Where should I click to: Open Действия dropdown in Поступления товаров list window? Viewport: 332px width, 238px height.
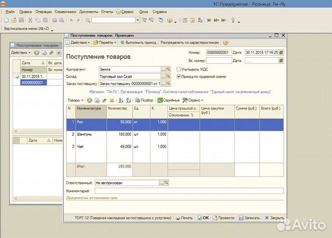click(x=21, y=53)
